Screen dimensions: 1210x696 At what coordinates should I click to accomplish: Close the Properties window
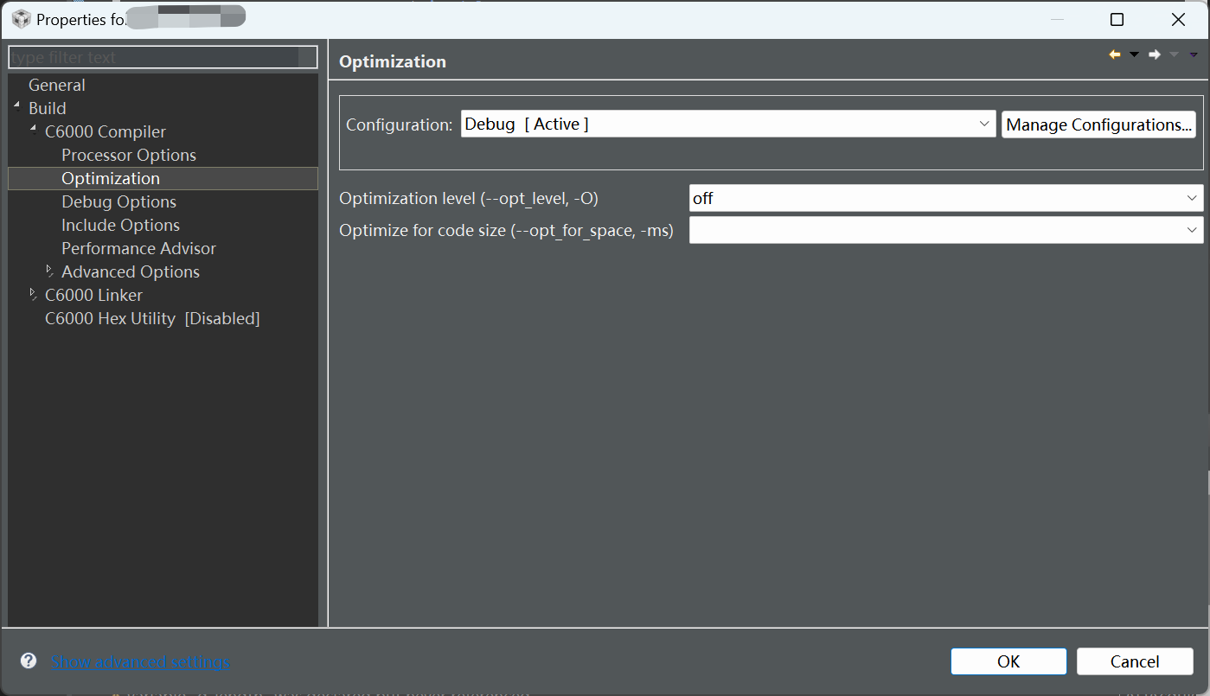pos(1178,19)
